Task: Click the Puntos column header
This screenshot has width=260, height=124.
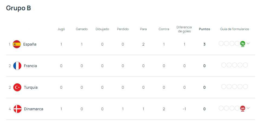Action: [x=204, y=29]
